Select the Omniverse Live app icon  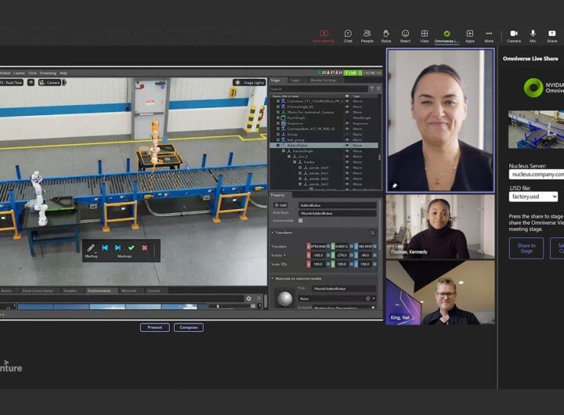pyautogui.click(x=446, y=34)
